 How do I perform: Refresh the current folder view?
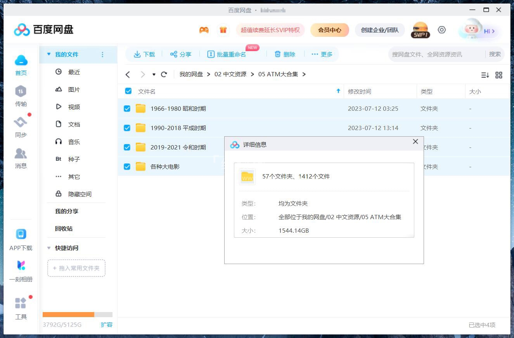164,74
